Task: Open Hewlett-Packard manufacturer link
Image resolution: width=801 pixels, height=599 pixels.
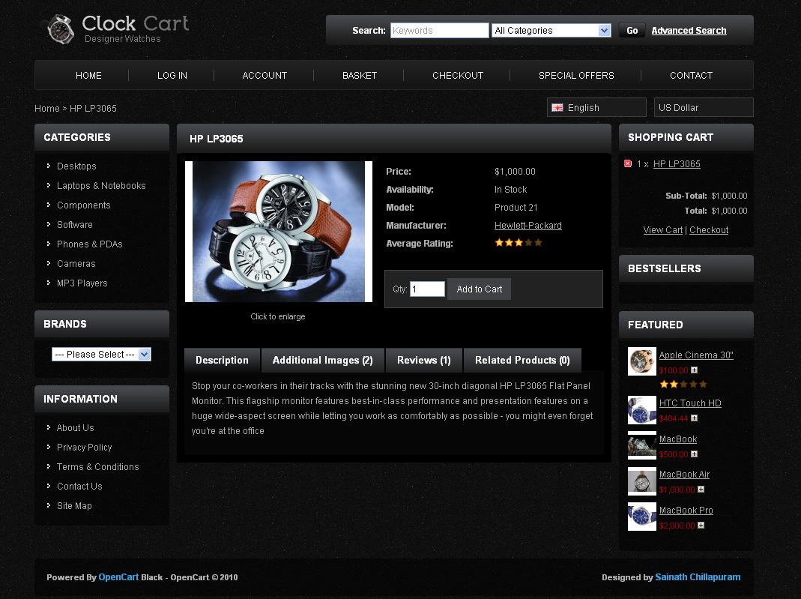Action: [528, 226]
